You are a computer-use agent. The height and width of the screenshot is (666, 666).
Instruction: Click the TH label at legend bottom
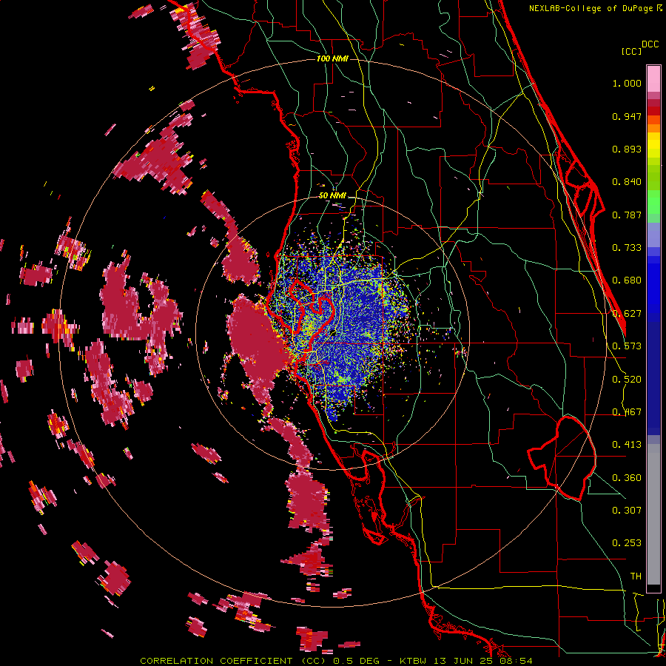pyautogui.click(x=636, y=576)
